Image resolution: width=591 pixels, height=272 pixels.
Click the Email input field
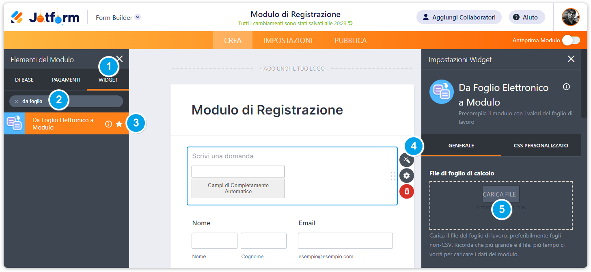[345, 241]
